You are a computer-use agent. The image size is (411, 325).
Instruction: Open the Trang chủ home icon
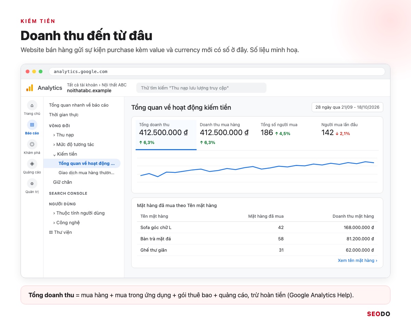pyautogui.click(x=32, y=106)
